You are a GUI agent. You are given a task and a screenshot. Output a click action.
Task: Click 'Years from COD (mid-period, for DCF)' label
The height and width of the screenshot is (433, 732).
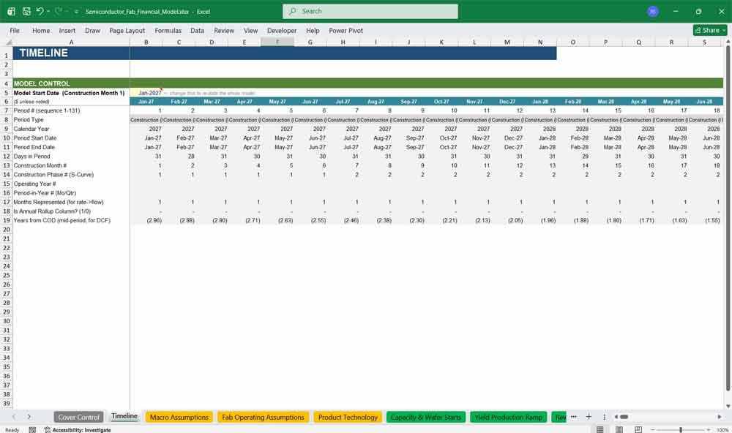coord(62,220)
